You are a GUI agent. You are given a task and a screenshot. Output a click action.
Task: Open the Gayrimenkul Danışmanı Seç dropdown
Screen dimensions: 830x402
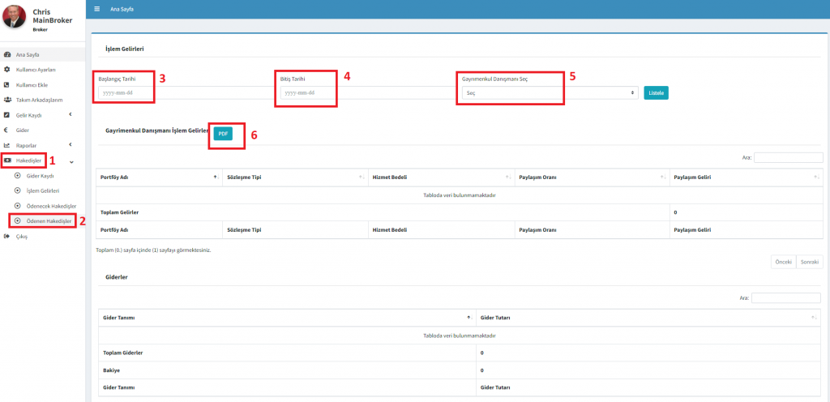tap(549, 93)
